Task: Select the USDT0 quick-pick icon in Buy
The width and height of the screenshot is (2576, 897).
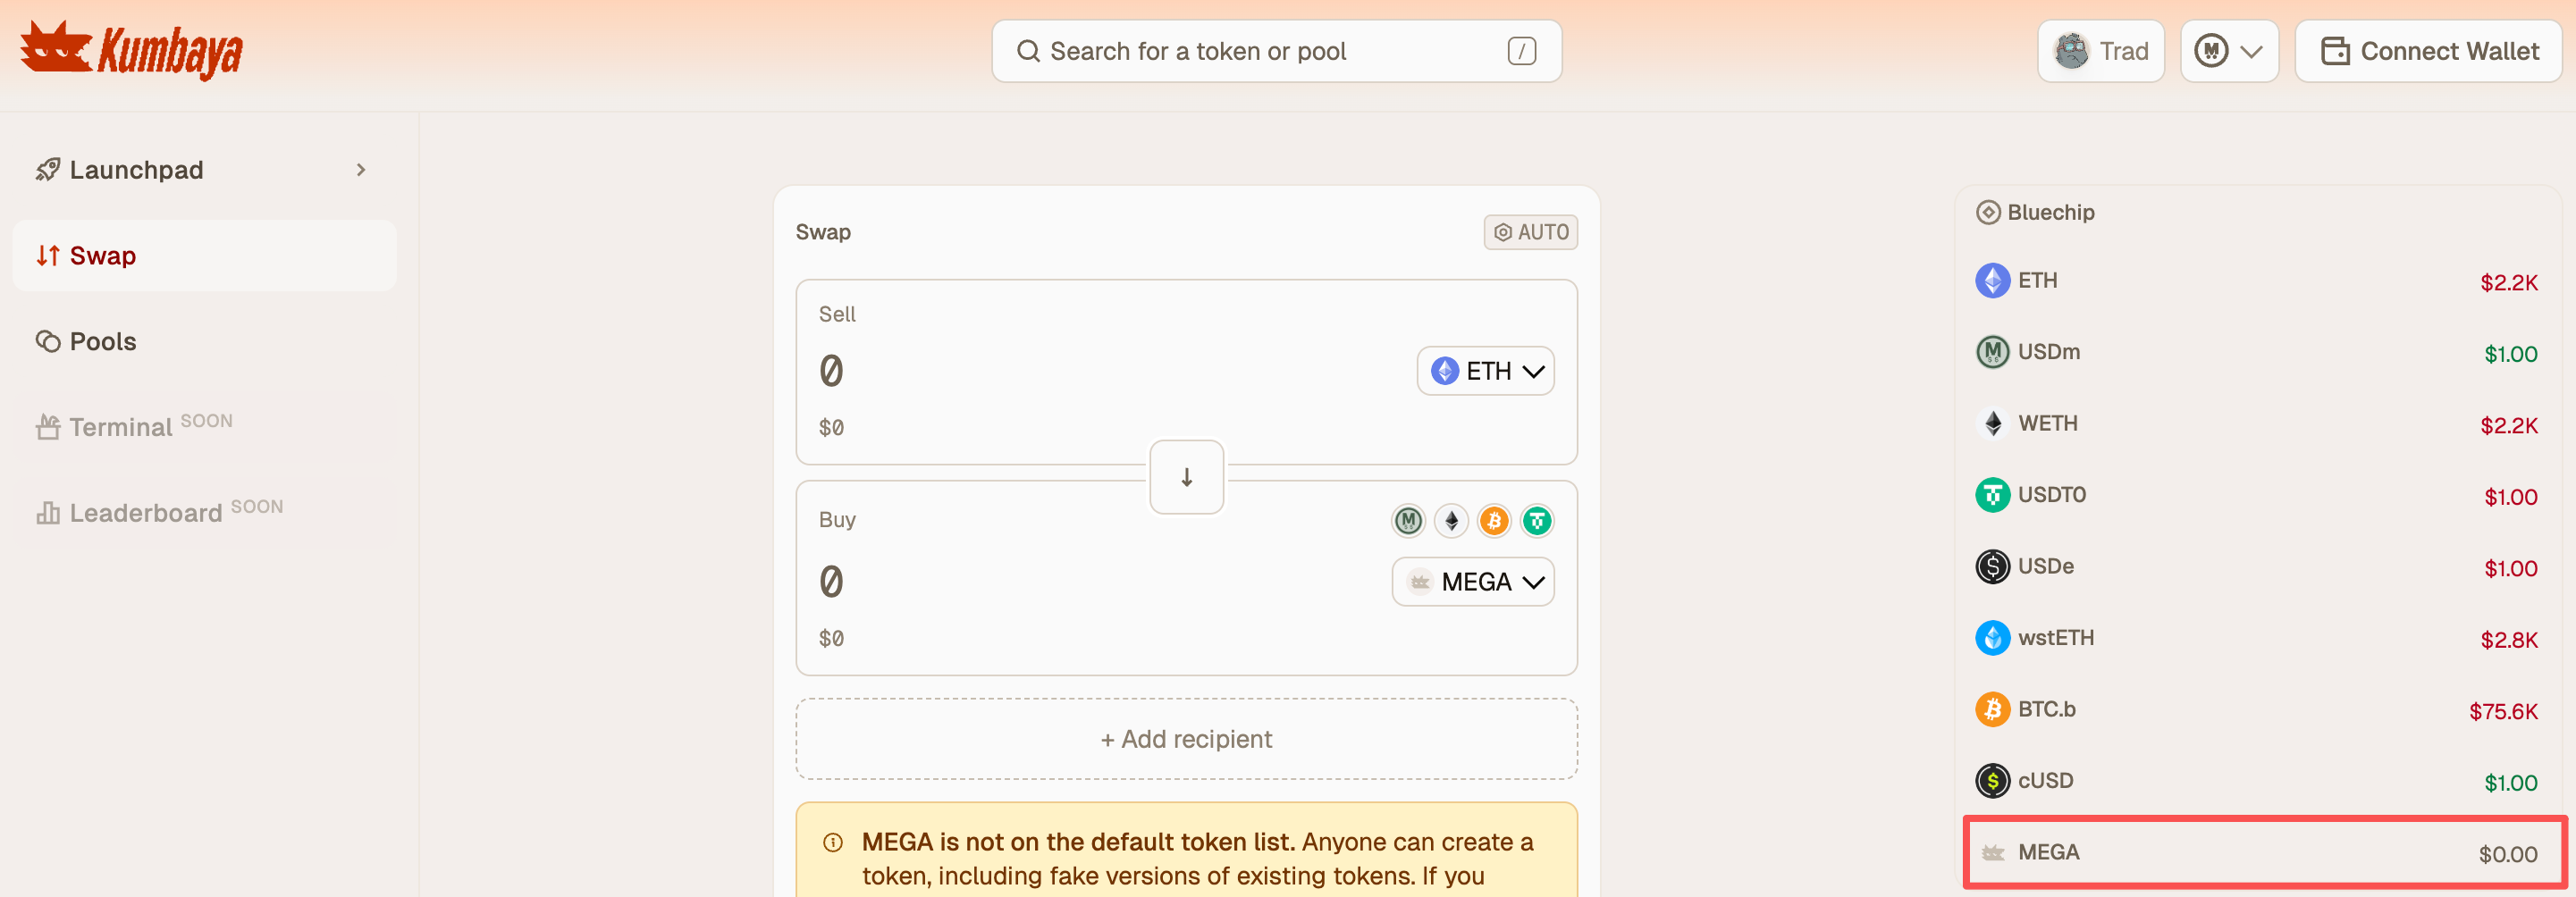Action: coord(1537,520)
